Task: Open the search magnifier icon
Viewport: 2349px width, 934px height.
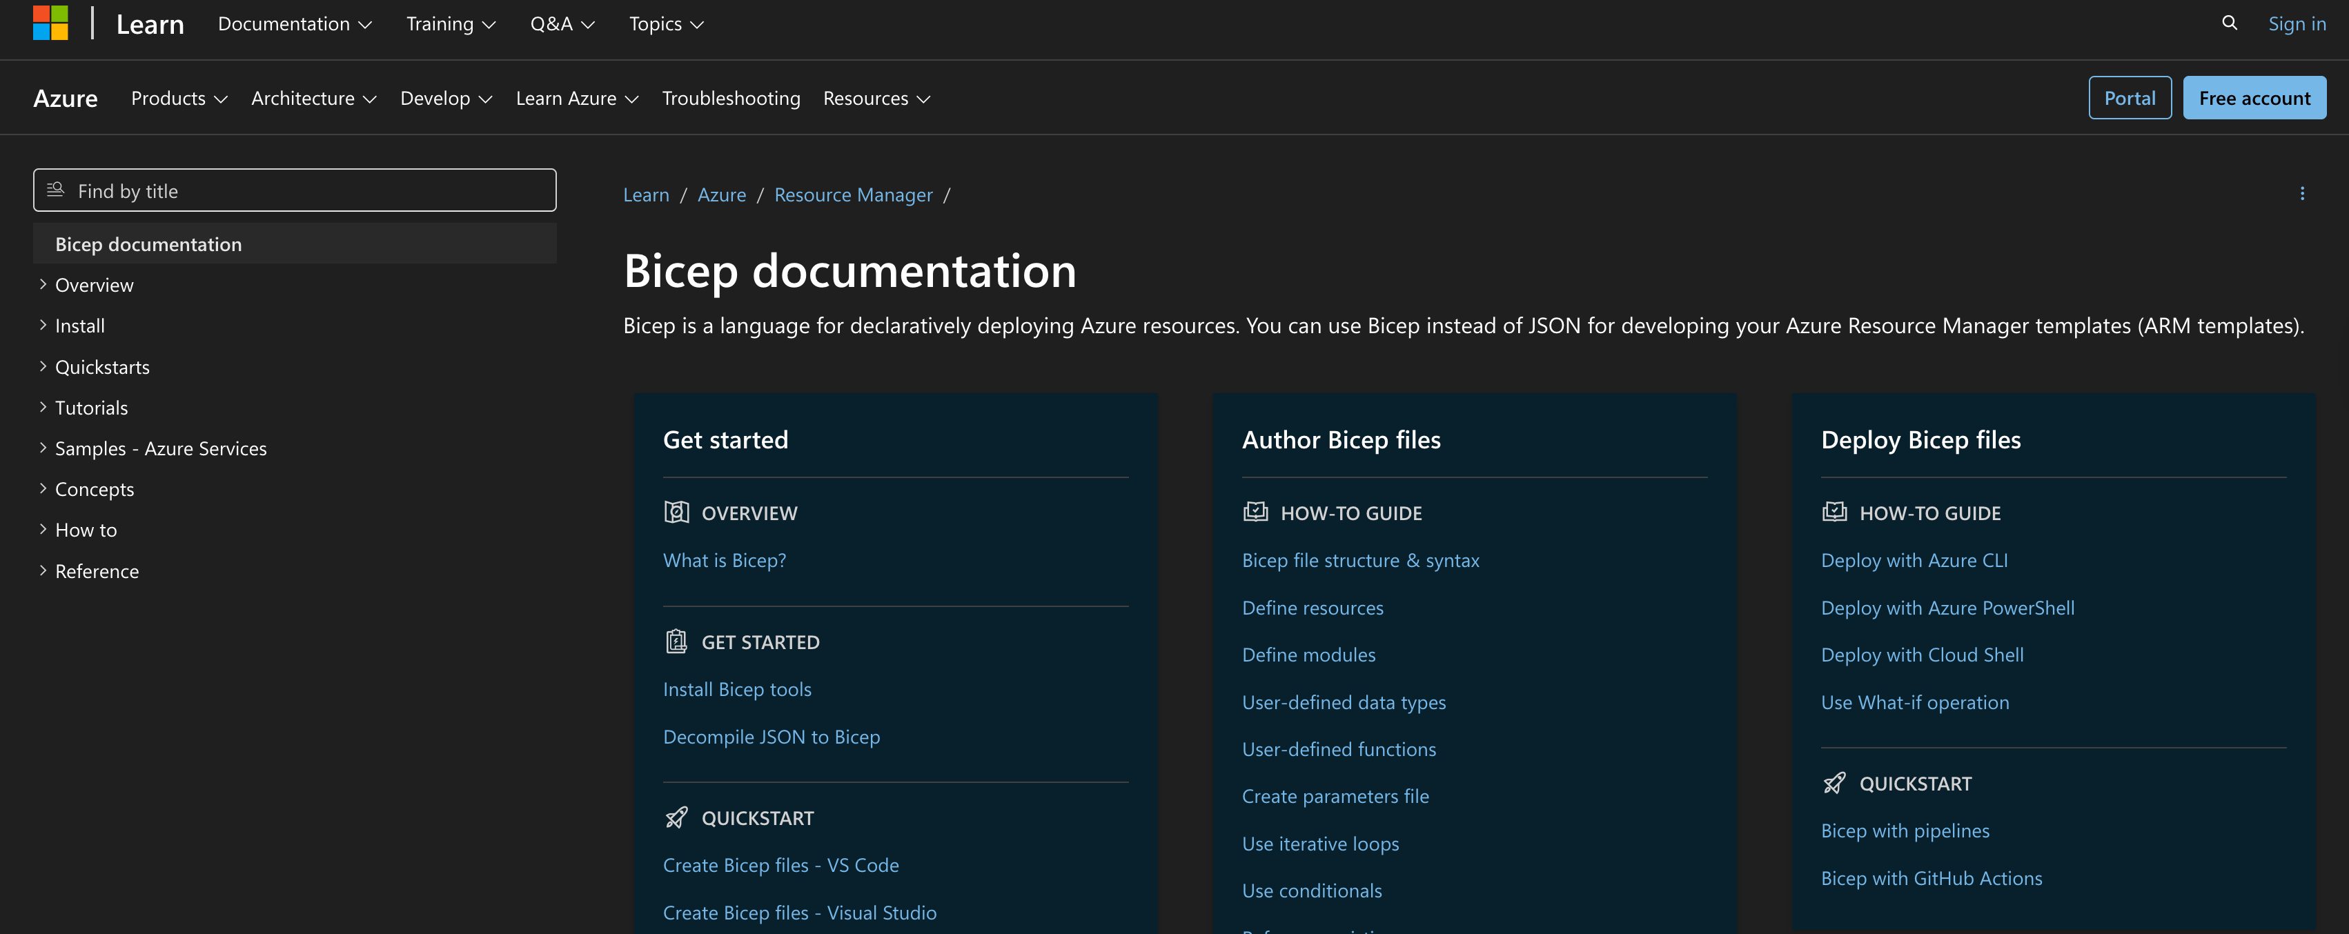Action: [2229, 23]
